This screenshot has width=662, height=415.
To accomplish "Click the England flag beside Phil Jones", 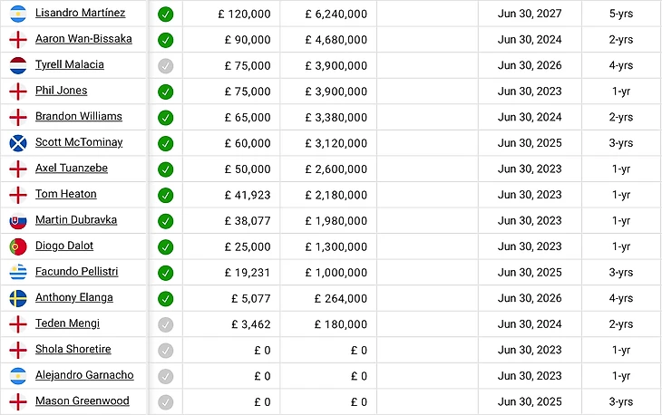I will (x=17, y=92).
